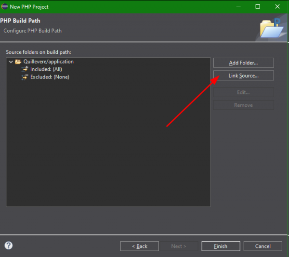Image resolution: width=289 pixels, height=257 pixels.
Task: Click the greyed-out Remove button
Action: [243, 105]
